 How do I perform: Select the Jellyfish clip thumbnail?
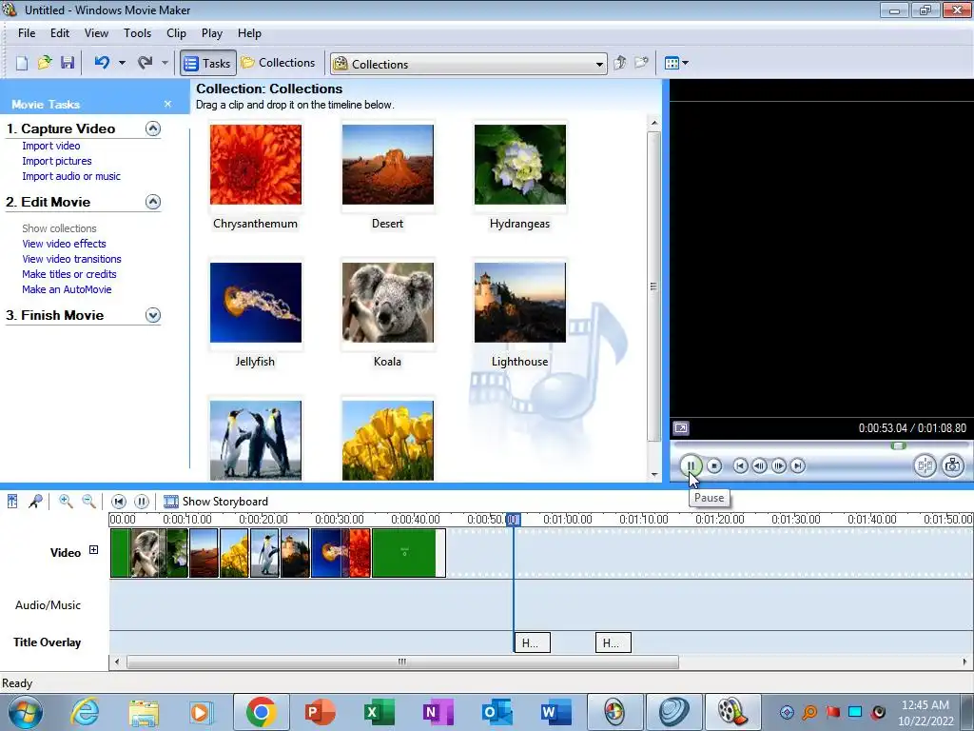[x=255, y=303]
